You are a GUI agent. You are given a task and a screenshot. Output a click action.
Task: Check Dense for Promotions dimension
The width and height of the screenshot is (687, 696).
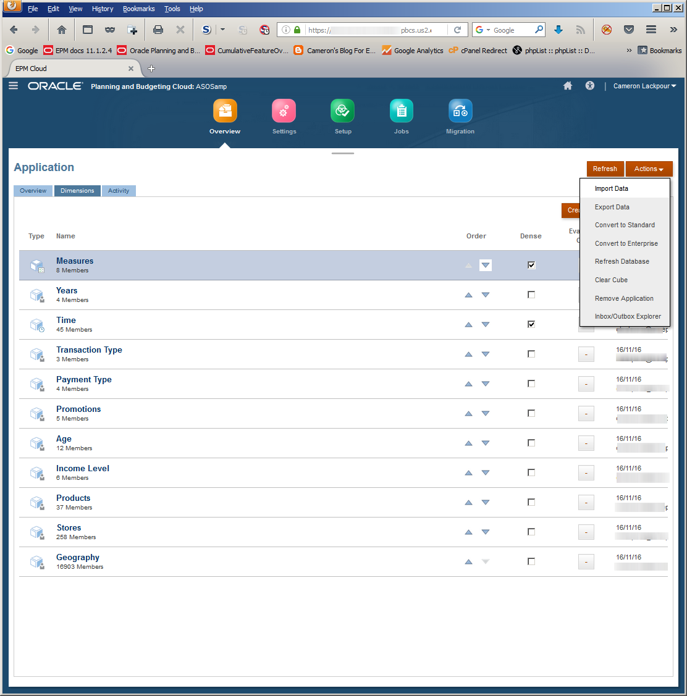click(531, 413)
